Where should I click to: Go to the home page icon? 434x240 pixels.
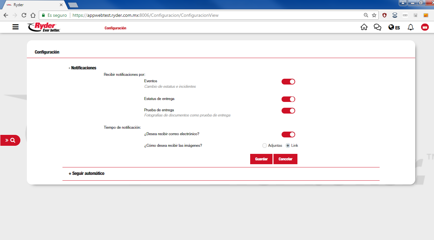[364, 27]
